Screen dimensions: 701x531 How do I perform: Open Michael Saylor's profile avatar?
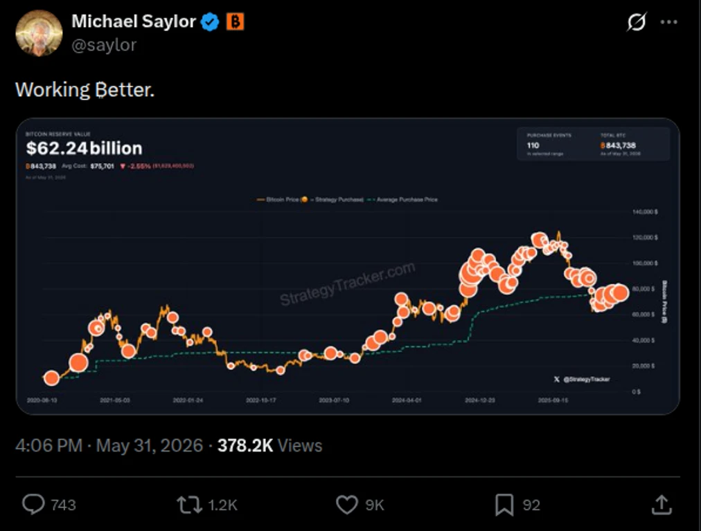click(x=39, y=33)
